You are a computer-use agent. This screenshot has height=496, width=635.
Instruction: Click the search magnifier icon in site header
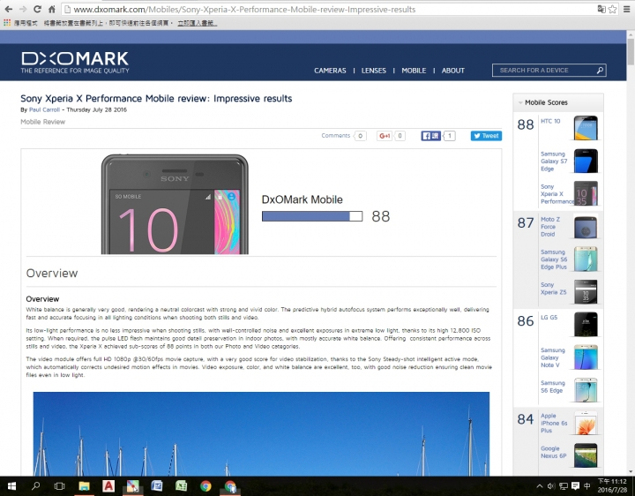point(600,70)
